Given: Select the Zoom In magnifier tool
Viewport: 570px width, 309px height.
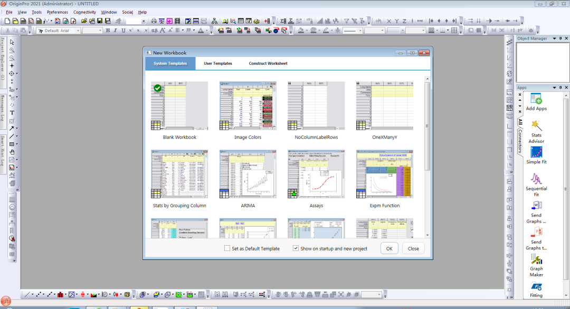Looking at the screenshot, I should 12,50.
